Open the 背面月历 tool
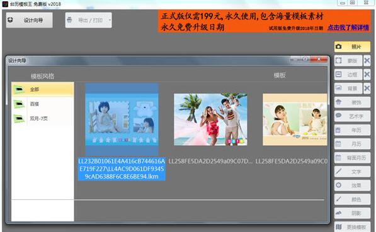376x232 pixels. coord(352,158)
